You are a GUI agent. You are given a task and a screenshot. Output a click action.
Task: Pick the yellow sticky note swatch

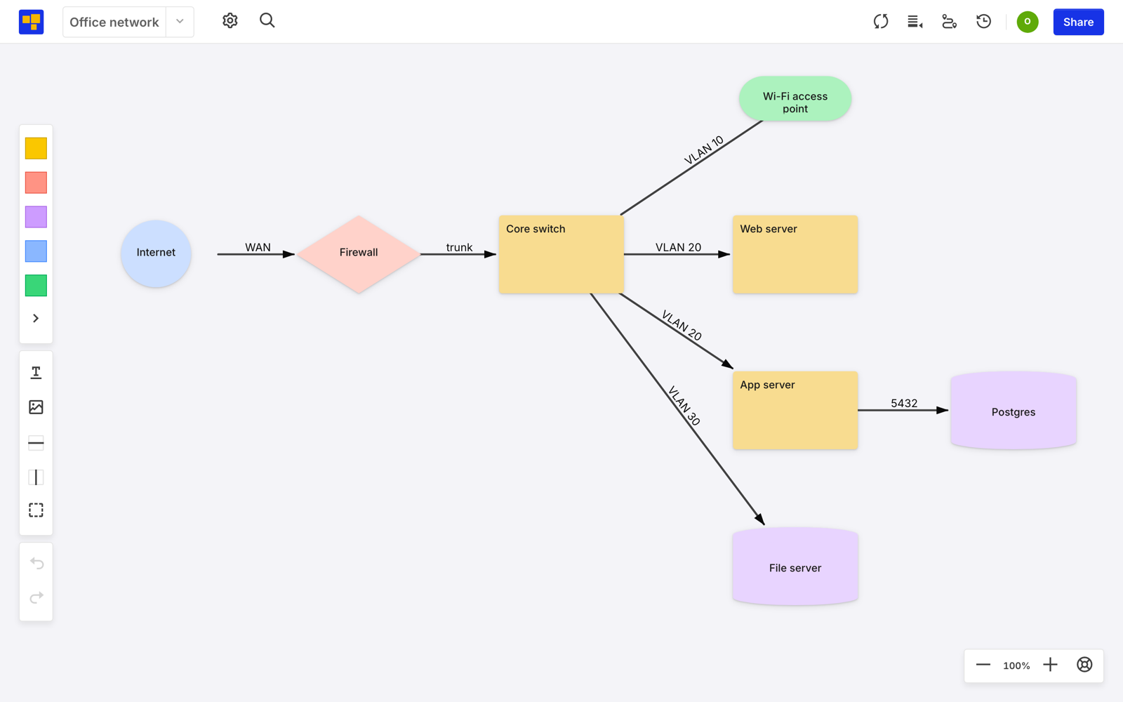tap(36, 148)
